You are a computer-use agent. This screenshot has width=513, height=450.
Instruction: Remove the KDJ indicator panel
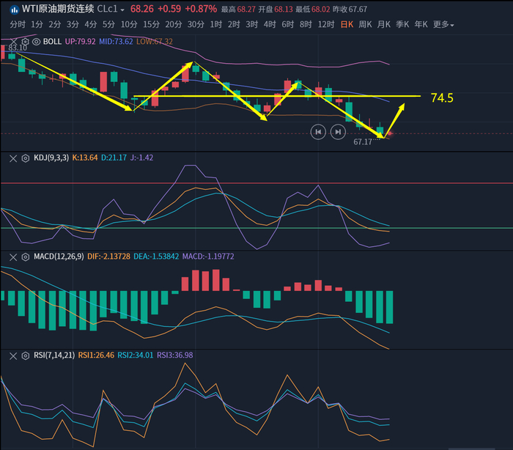click(x=12, y=158)
